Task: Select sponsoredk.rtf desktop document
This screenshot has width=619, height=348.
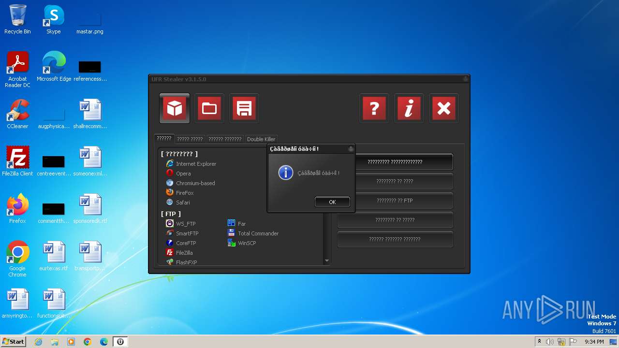Action: (x=90, y=209)
